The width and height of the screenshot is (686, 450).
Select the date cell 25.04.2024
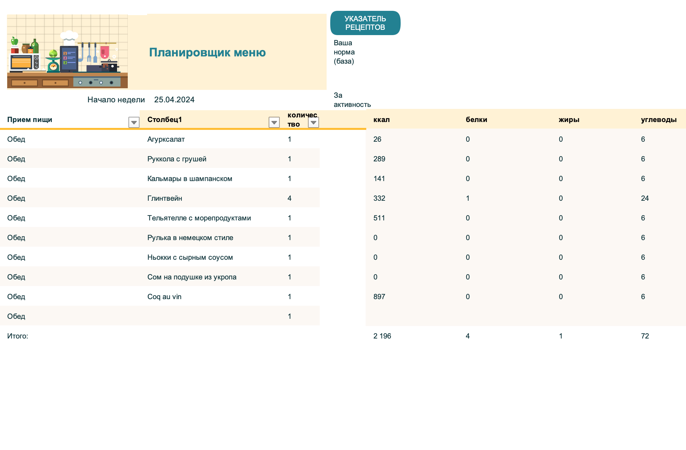(x=174, y=100)
